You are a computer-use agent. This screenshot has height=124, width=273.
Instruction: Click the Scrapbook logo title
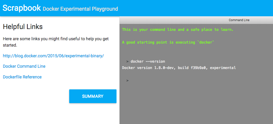[22, 8]
